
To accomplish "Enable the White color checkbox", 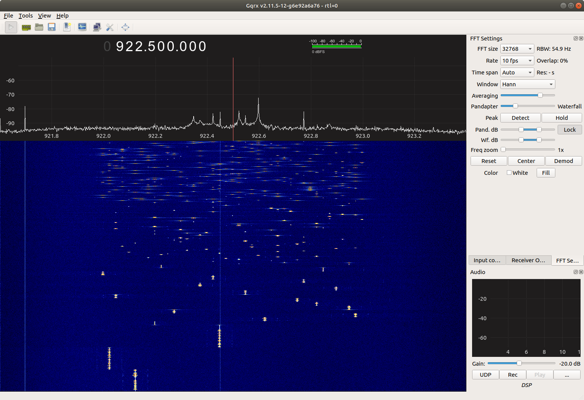I will coord(509,173).
